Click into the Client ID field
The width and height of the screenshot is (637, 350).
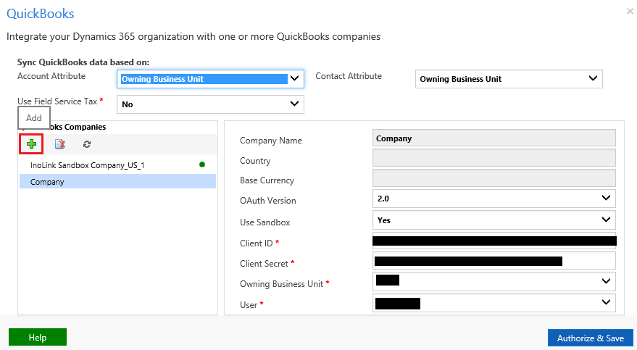[x=494, y=241]
